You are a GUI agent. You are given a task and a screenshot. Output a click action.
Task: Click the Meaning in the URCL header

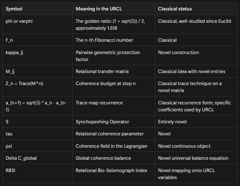click(x=99, y=9)
